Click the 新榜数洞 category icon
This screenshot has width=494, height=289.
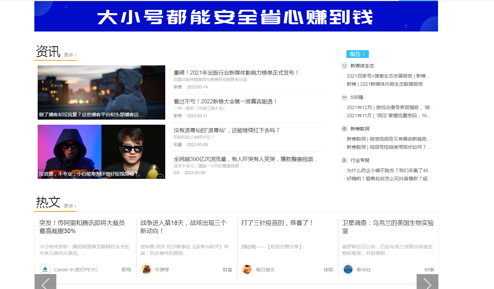click(344, 129)
